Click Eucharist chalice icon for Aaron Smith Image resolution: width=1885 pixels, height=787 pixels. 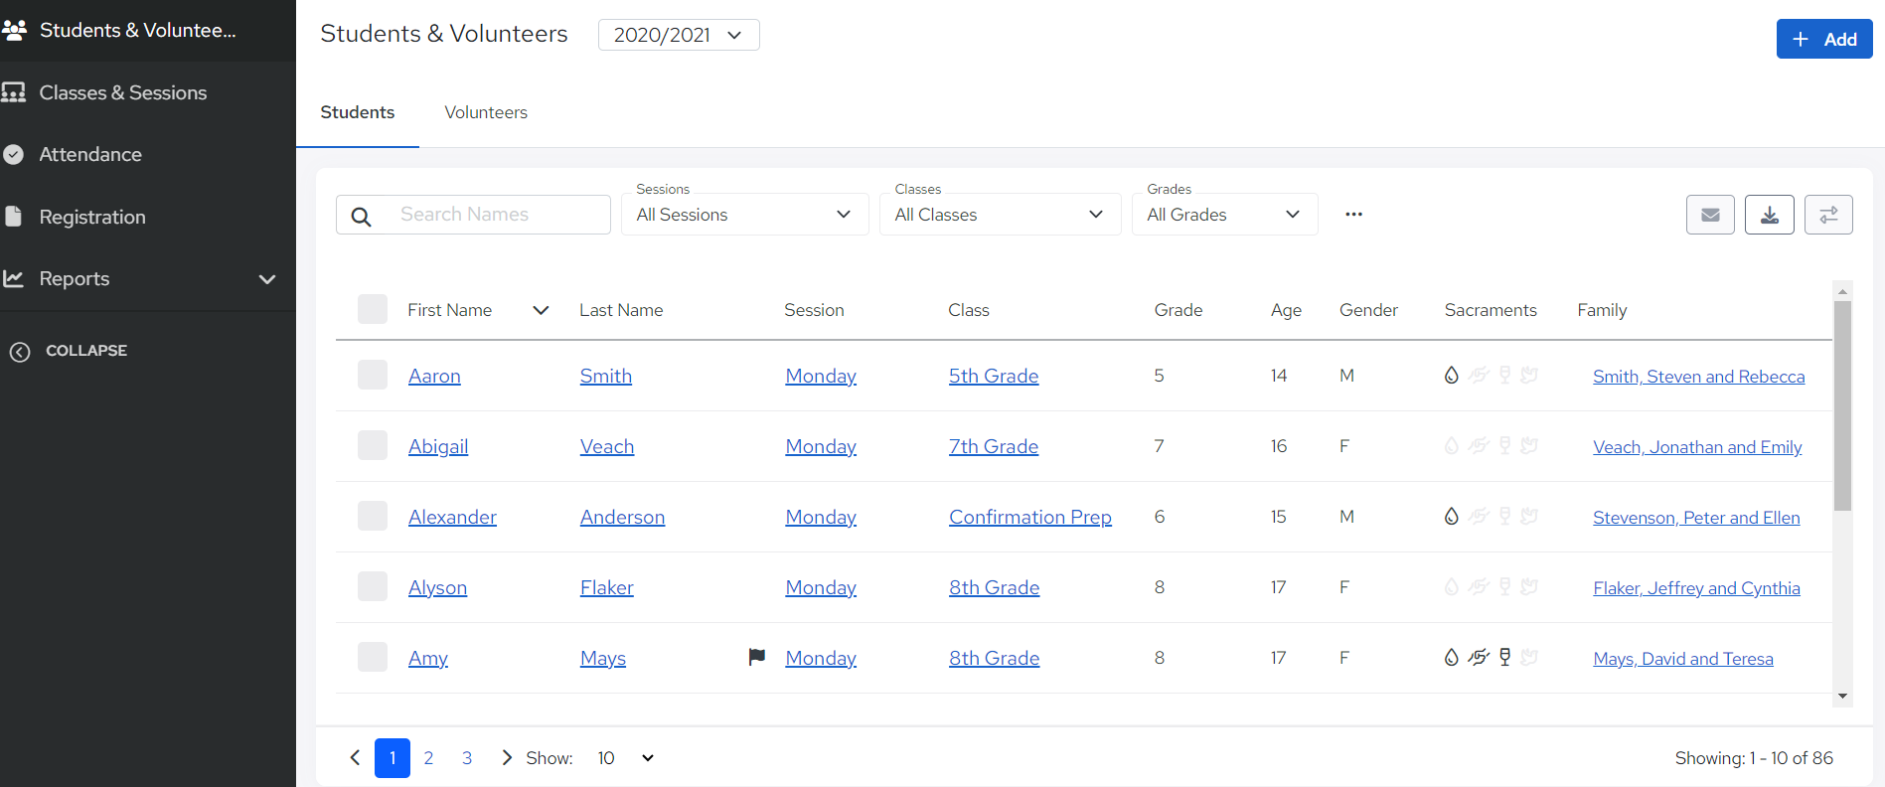coord(1504,375)
